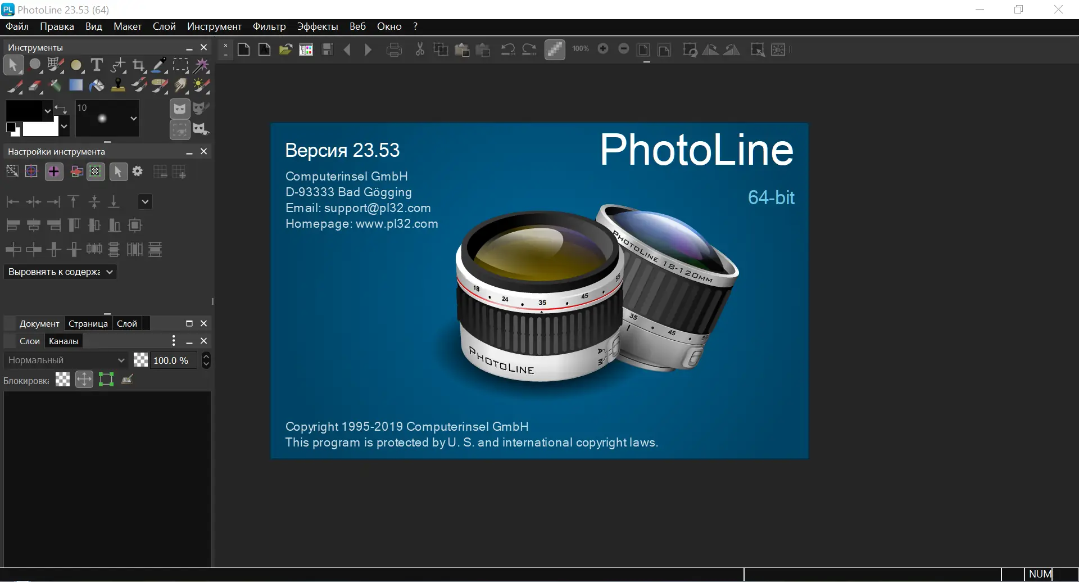The width and height of the screenshot is (1079, 582).
Task: Toggle pixel preview button in toolbar
Action: click(x=554, y=49)
